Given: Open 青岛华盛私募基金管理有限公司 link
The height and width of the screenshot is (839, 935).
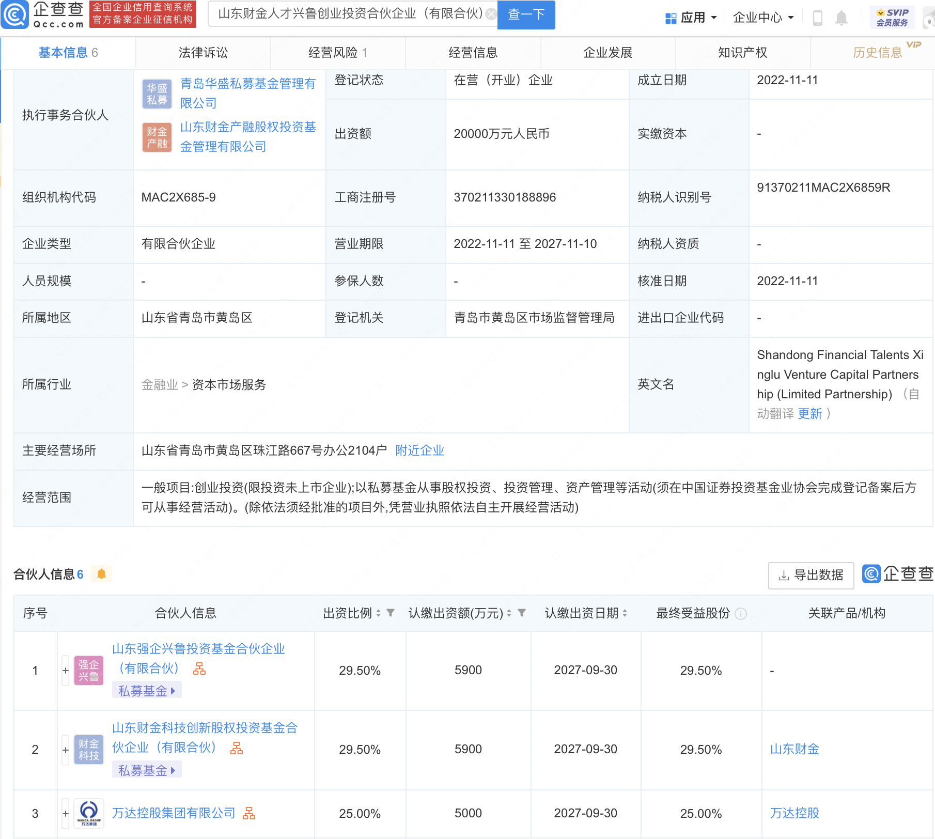Looking at the screenshot, I should [247, 94].
